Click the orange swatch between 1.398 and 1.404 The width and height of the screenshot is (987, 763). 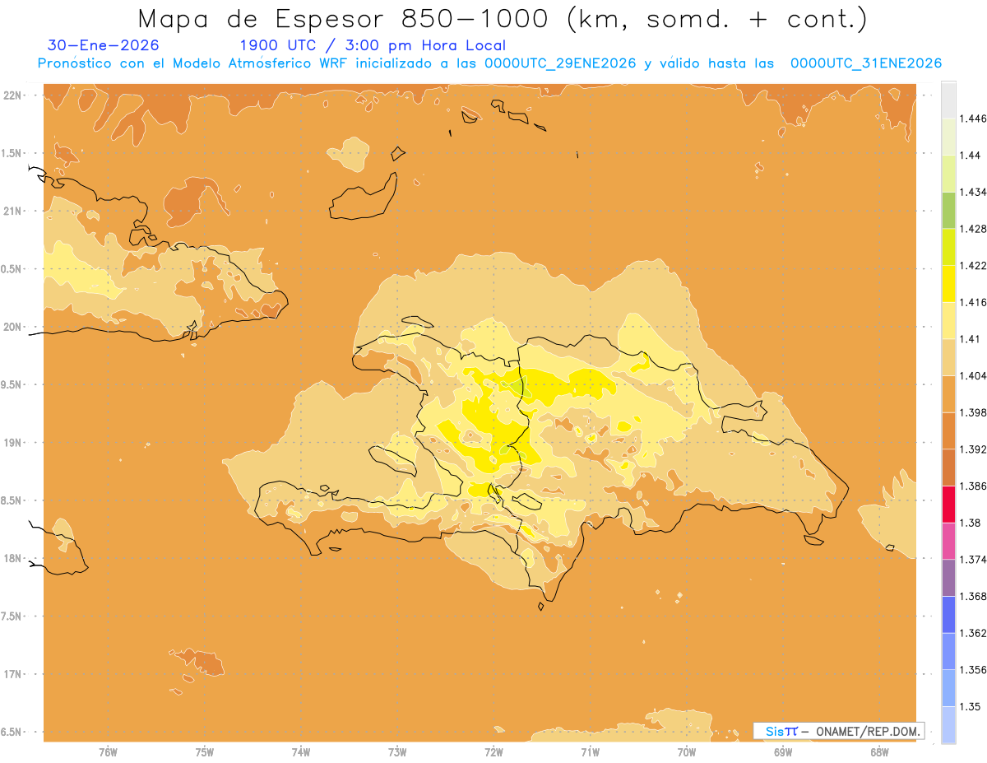pos(948,394)
